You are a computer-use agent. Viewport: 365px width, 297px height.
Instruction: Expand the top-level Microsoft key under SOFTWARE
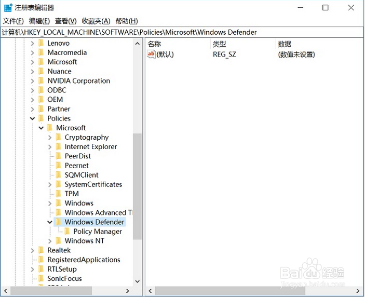(x=32, y=62)
